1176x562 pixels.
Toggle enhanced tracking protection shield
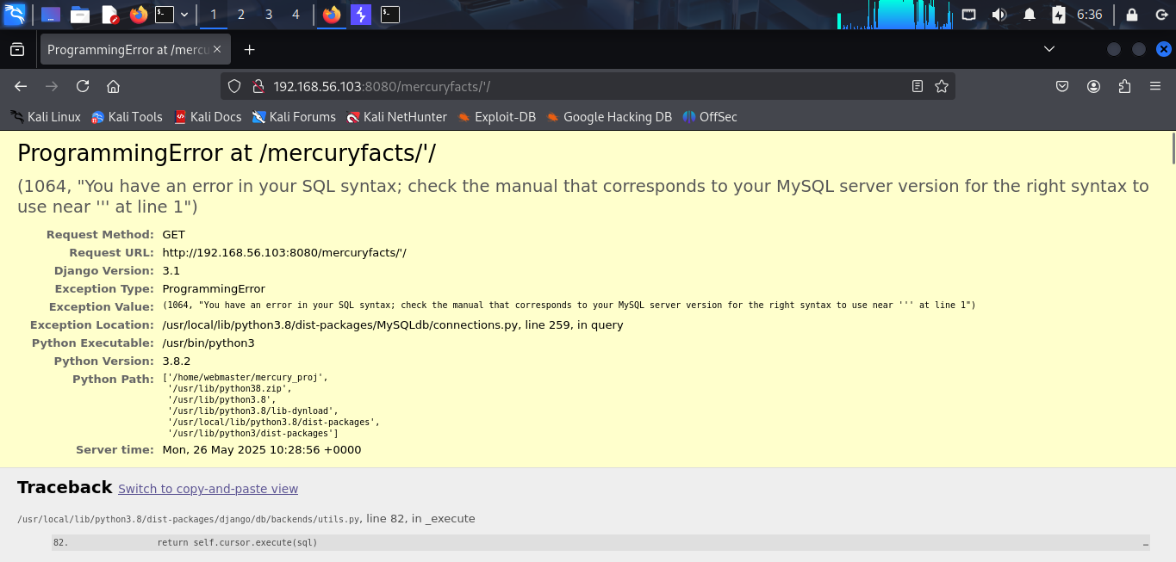pos(233,86)
